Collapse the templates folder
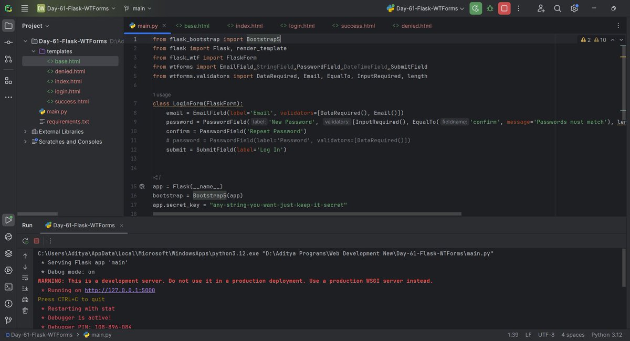The height and width of the screenshot is (341, 630). pos(34,51)
